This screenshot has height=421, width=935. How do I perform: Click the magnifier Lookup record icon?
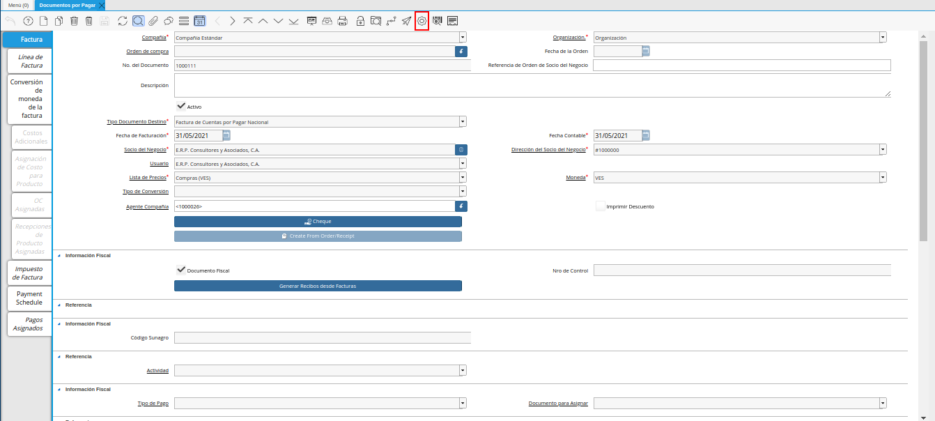[138, 21]
